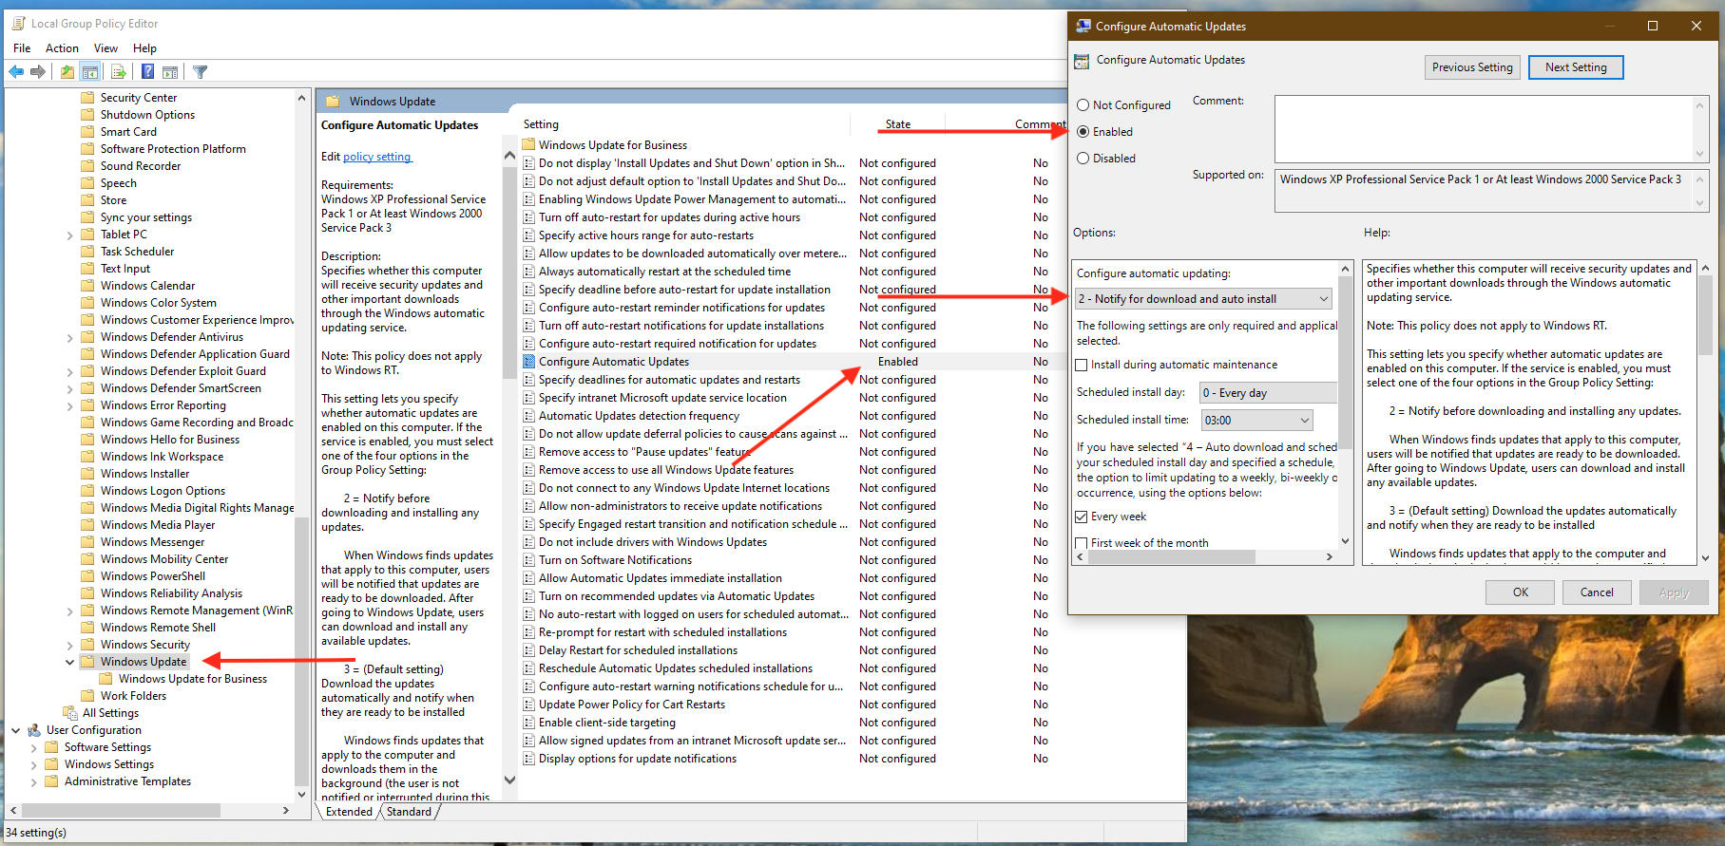Screen dimensions: 1725x846
Task: Select 'Enable client-side targeting' setting row
Action: tap(606, 723)
